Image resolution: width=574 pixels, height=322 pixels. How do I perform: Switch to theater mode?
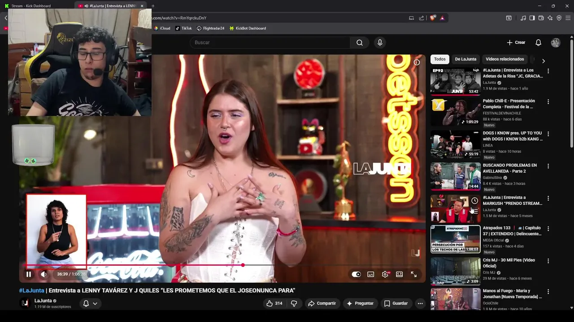coord(400,274)
